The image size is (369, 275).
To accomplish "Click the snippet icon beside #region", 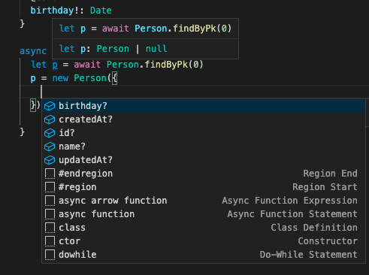I will 50,187.
